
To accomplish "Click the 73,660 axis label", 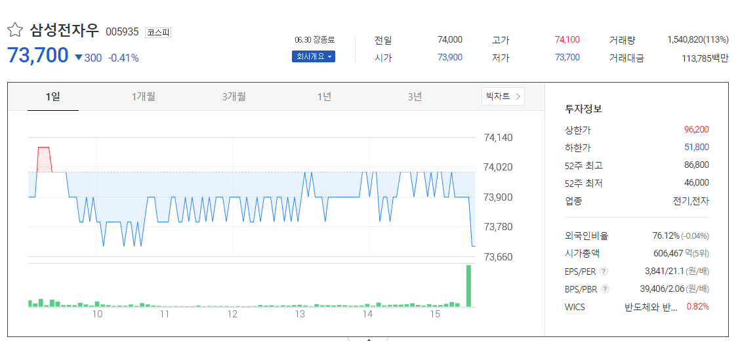I will tap(499, 257).
